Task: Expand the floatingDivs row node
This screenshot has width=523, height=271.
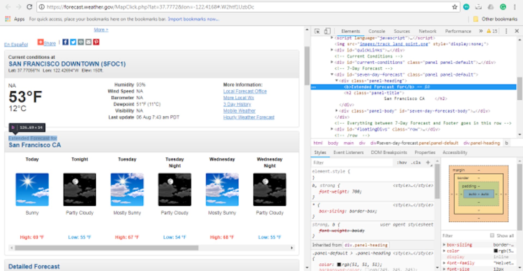Action: point(332,129)
